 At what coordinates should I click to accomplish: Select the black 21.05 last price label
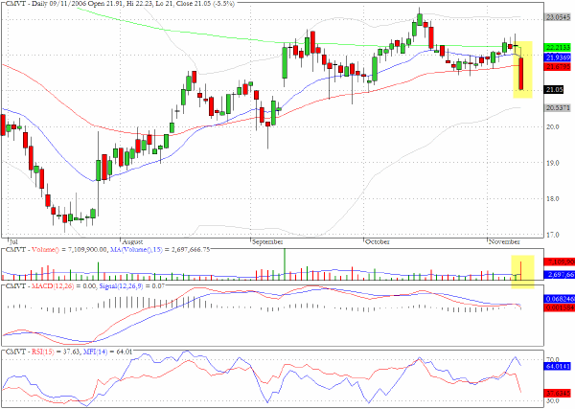[554, 90]
